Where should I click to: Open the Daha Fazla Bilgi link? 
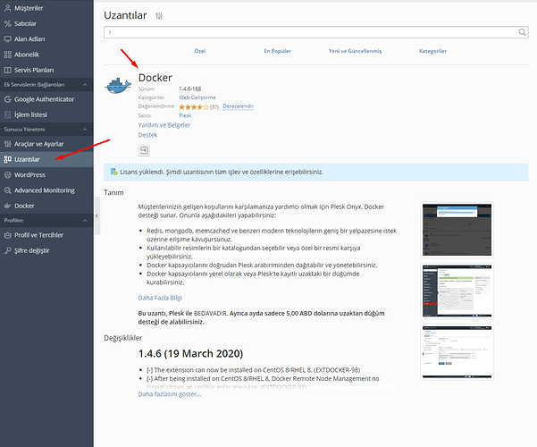[x=160, y=298]
